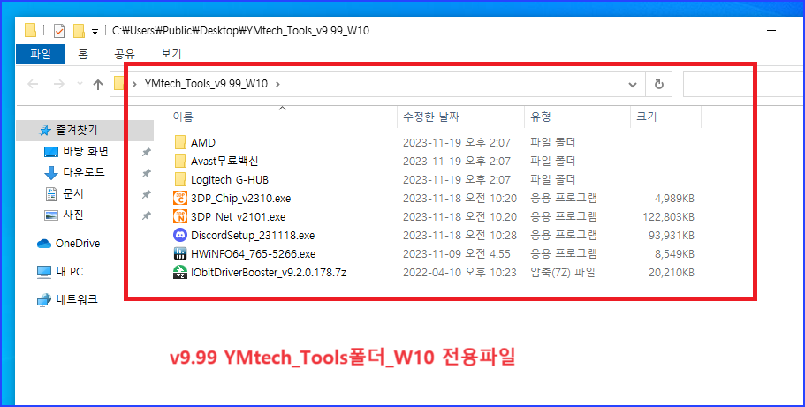This screenshot has height=407, width=805.
Task: Click the new folder icon in quick access toolbar
Action: tap(79, 31)
